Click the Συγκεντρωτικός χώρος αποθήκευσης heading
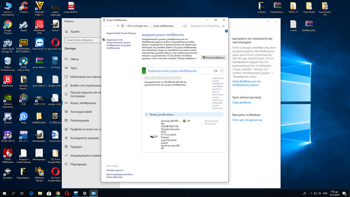 coord(173,71)
